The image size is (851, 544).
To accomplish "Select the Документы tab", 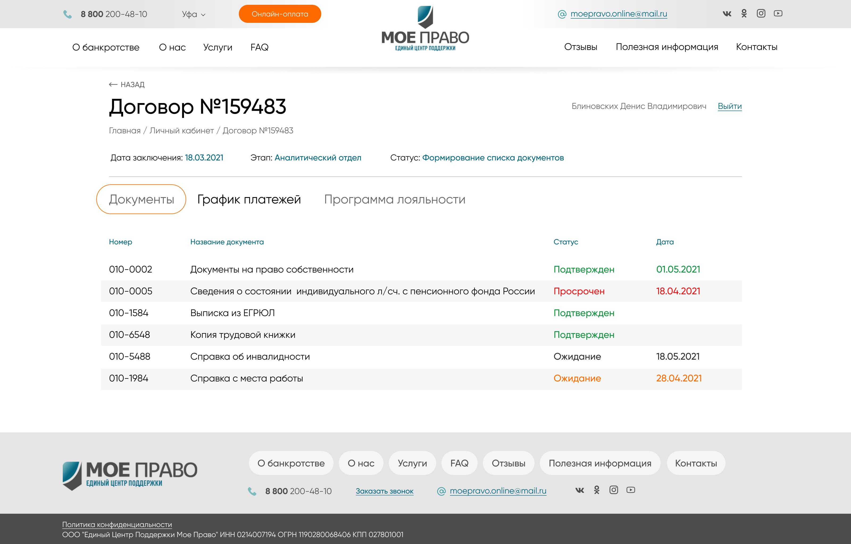I will [141, 199].
